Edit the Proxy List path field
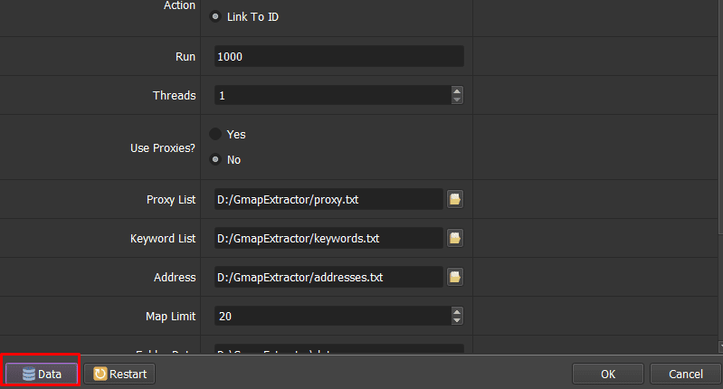Image resolution: width=723 pixels, height=389 pixels. (x=328, y=199)
